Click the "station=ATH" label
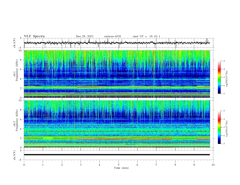 pos(112,36)
